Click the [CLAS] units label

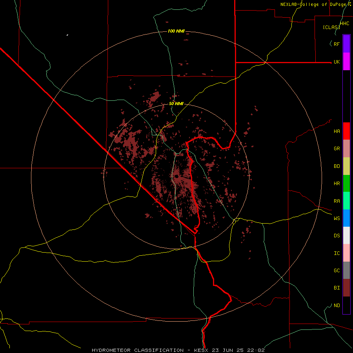coord(331,27)
